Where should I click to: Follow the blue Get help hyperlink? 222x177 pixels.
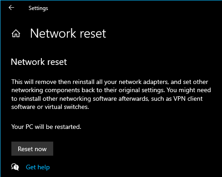tap(38, 167)
